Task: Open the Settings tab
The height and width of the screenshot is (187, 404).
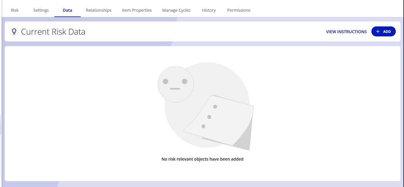Action: point(41,10)
